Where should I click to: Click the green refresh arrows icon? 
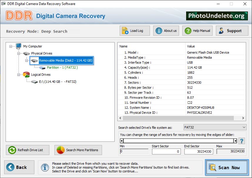click(12, 150)
